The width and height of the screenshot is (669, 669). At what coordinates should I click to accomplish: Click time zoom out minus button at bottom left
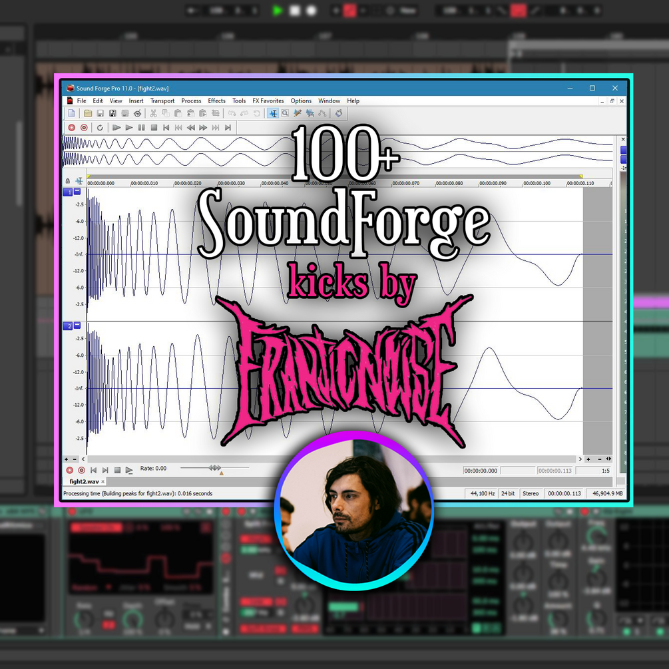[x=75, y=459]
